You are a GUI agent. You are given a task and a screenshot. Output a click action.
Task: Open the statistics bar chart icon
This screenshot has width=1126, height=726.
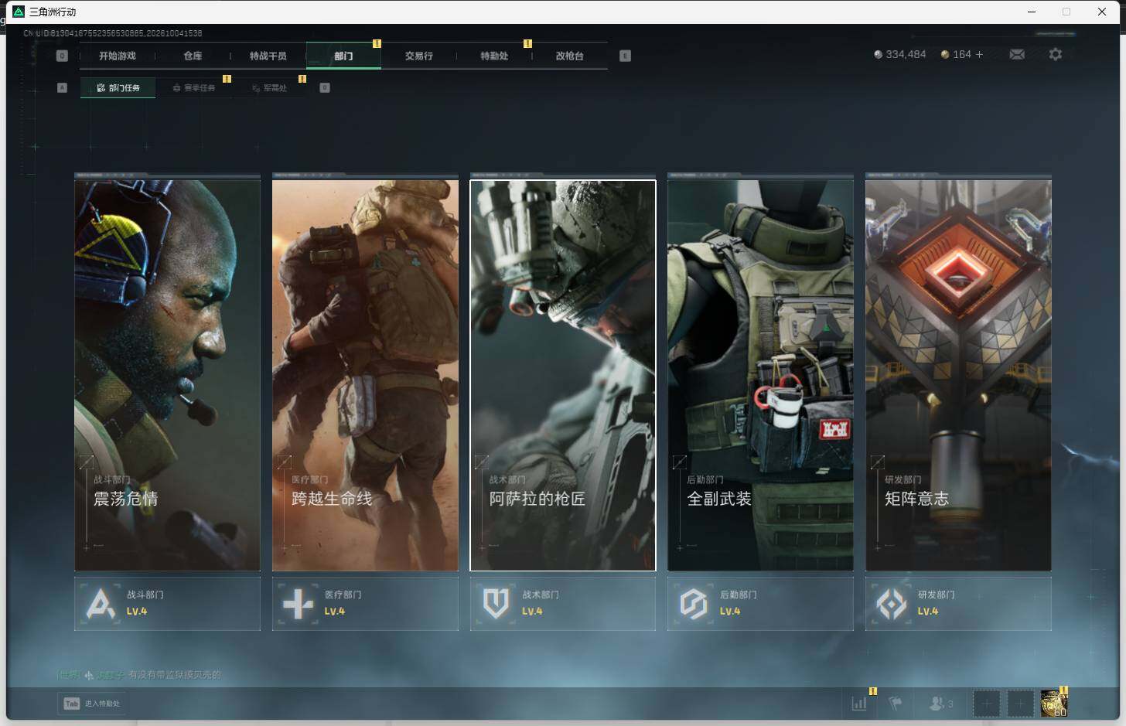point(859,704)
